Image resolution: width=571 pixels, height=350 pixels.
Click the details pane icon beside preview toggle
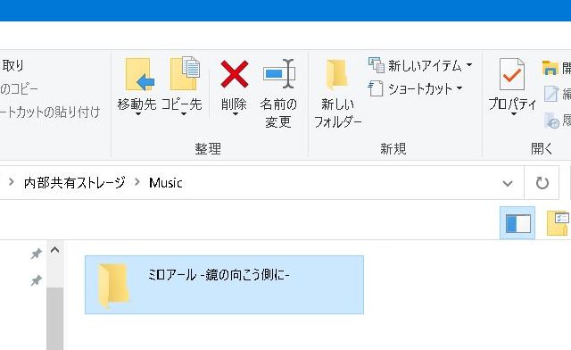558,223
